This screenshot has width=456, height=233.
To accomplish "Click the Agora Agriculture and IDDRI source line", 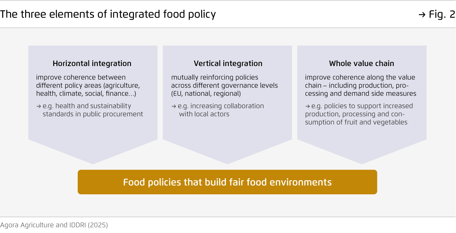I will (54, 225).
